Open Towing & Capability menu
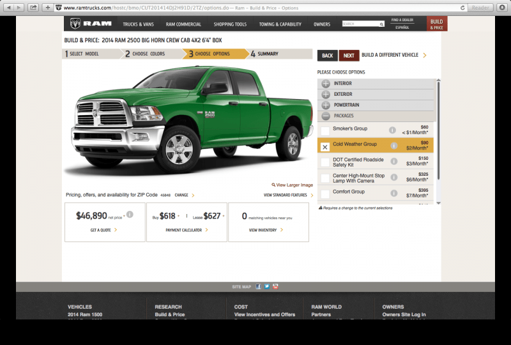The image size is (511, 345). coord(280,24)
